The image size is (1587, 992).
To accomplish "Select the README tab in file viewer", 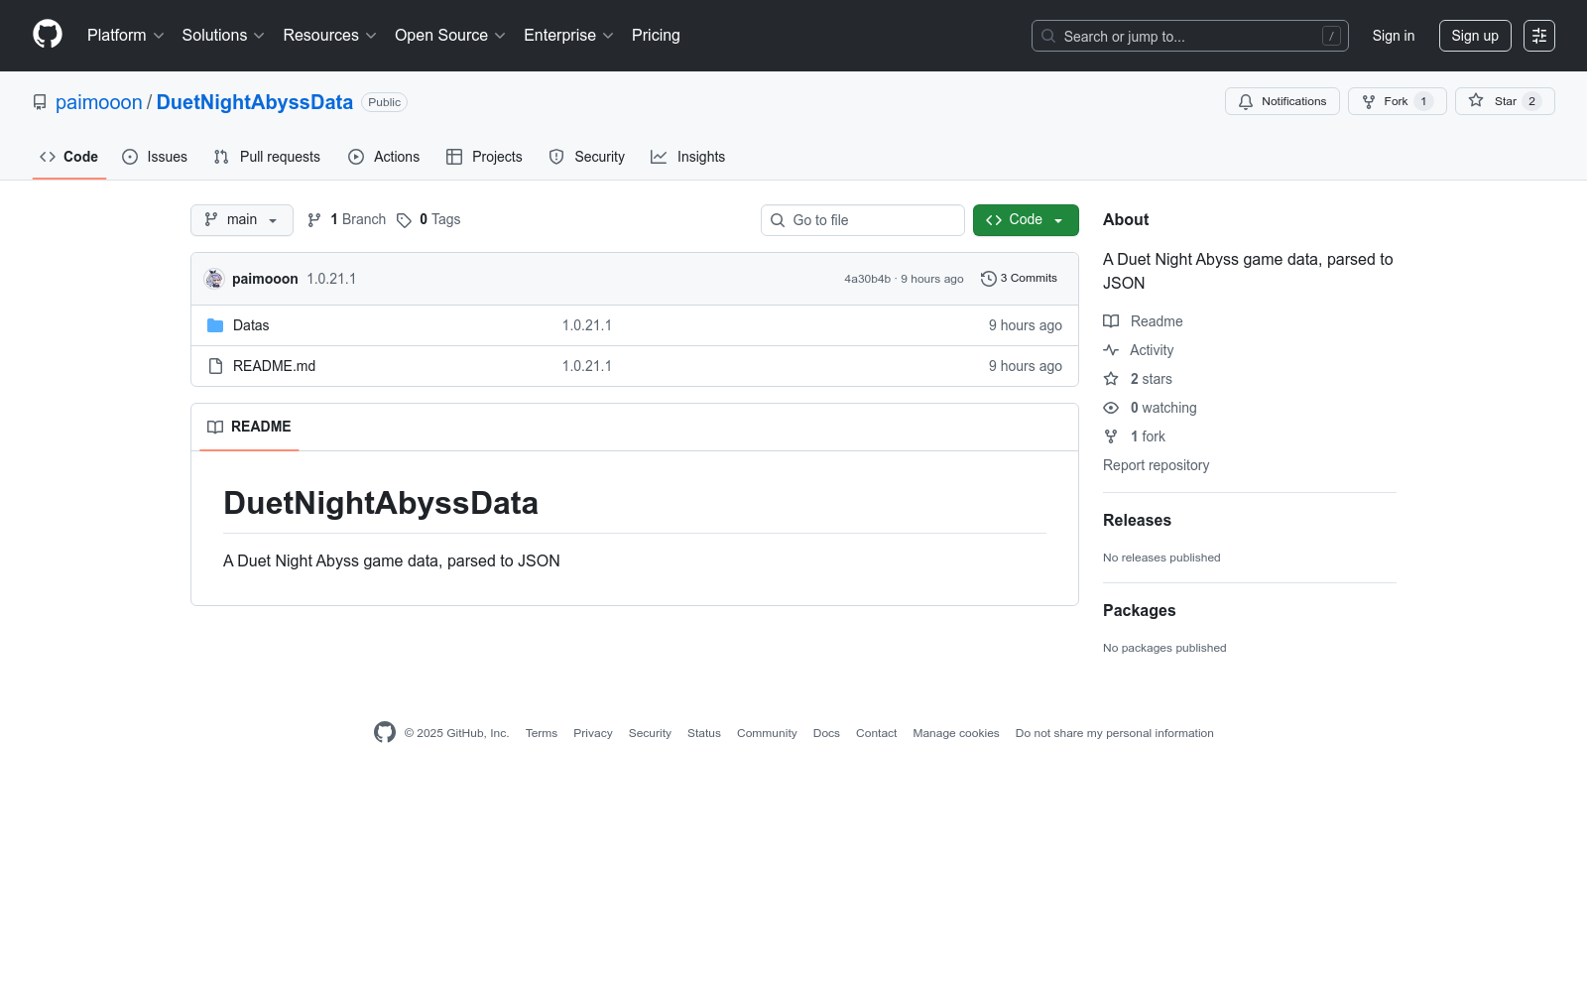I will [249, 427].
